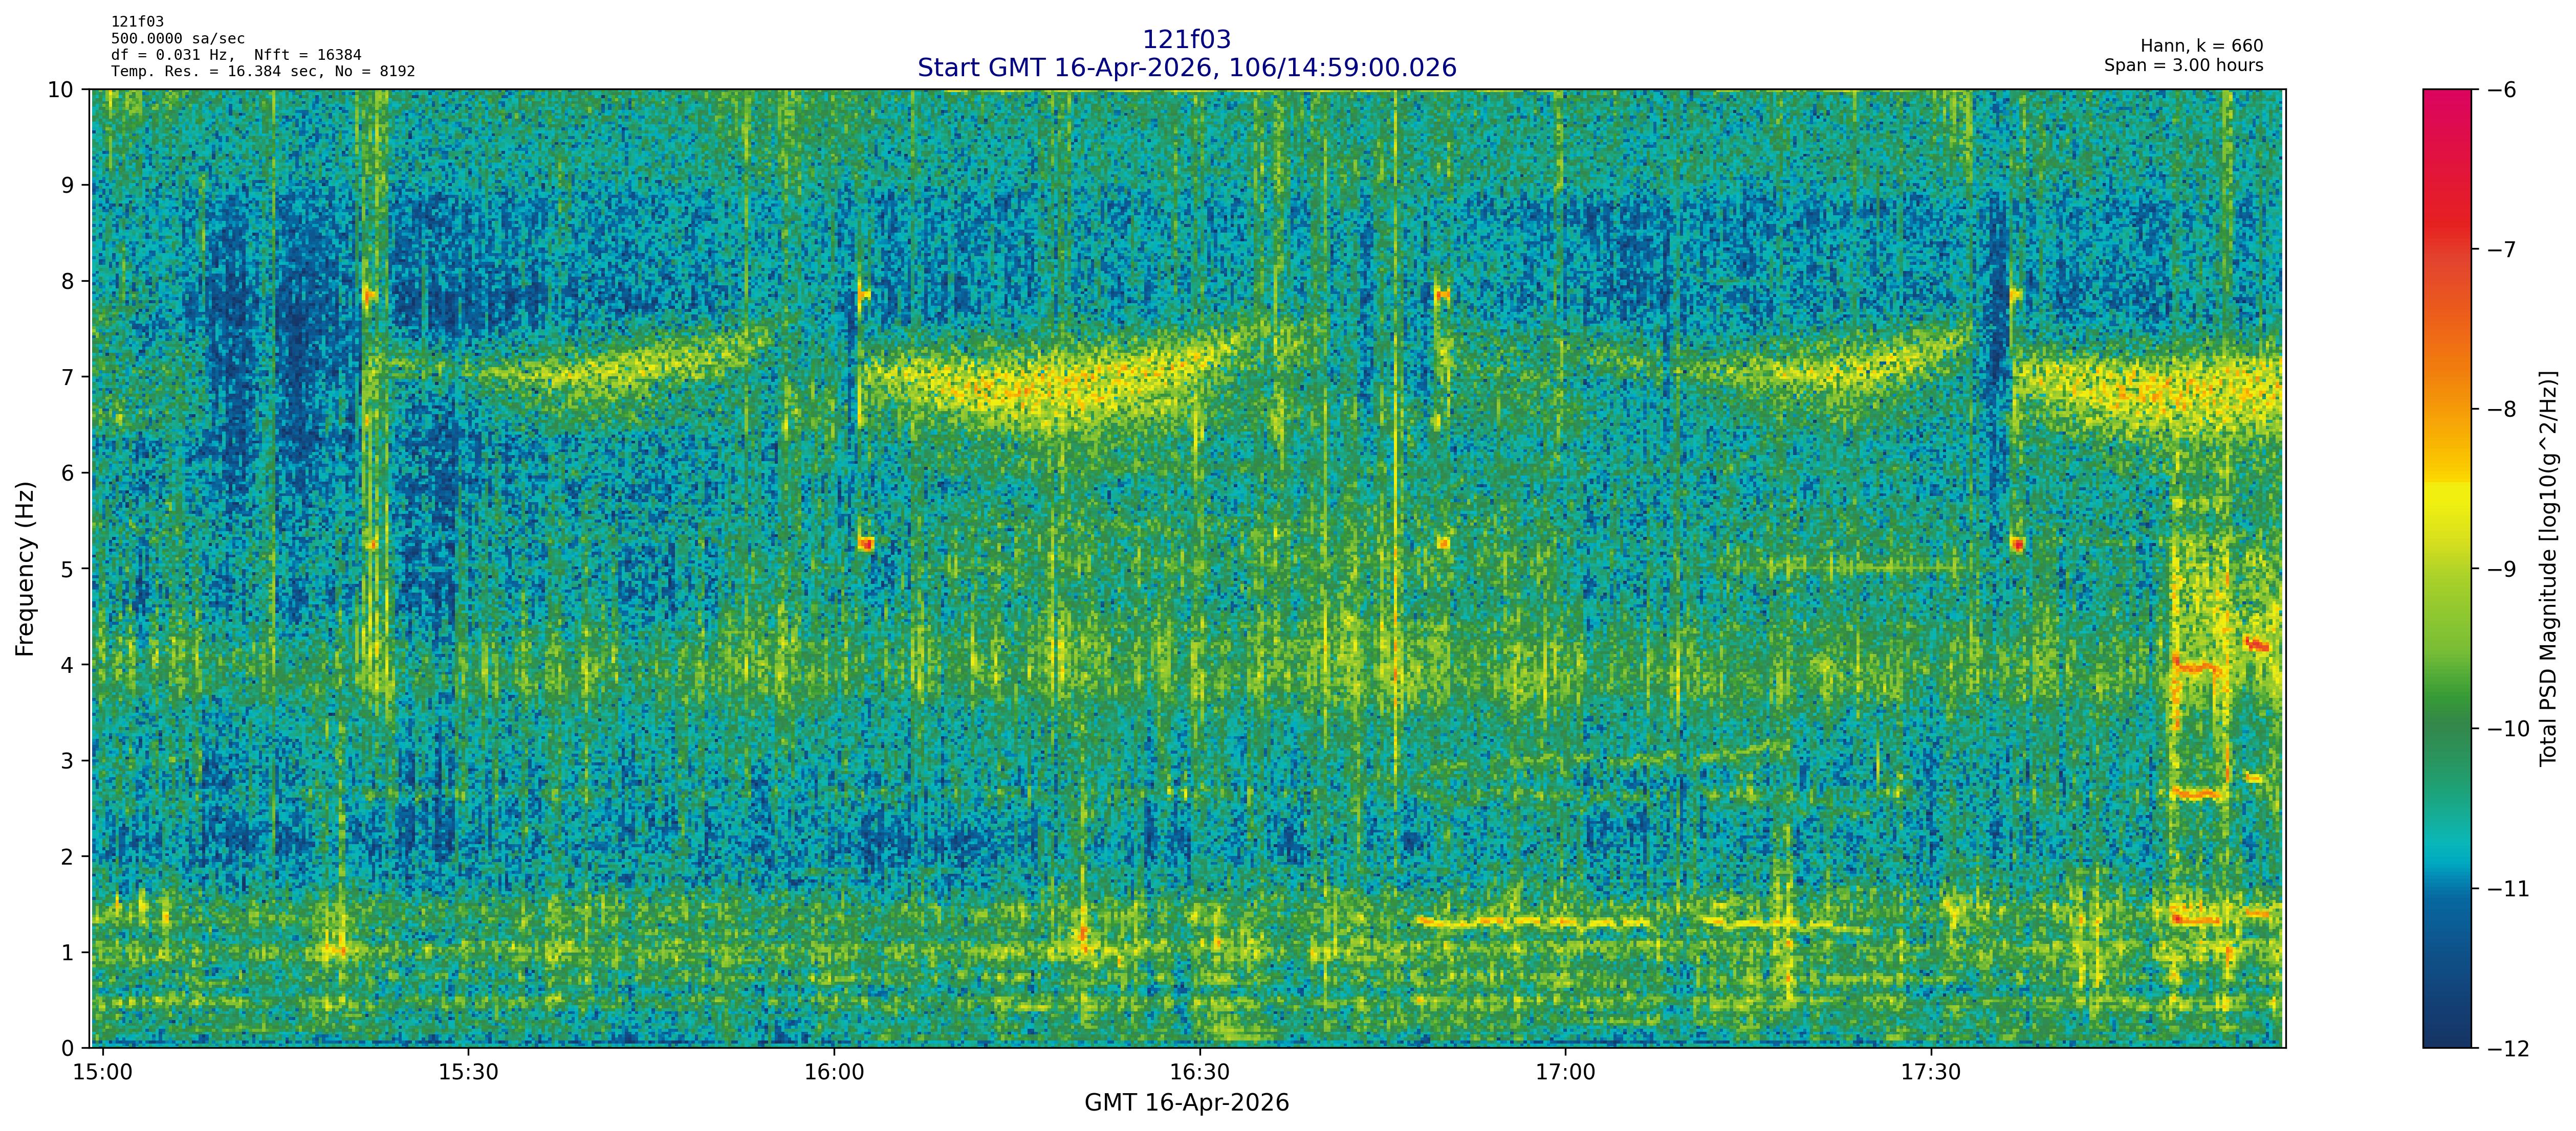The image size is (2576, 1131).
Task: Click the Temp. Res. header line
Action: pyautogui.click(x=262, y=71)
